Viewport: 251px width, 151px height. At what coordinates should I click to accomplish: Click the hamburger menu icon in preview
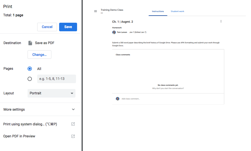96,11
